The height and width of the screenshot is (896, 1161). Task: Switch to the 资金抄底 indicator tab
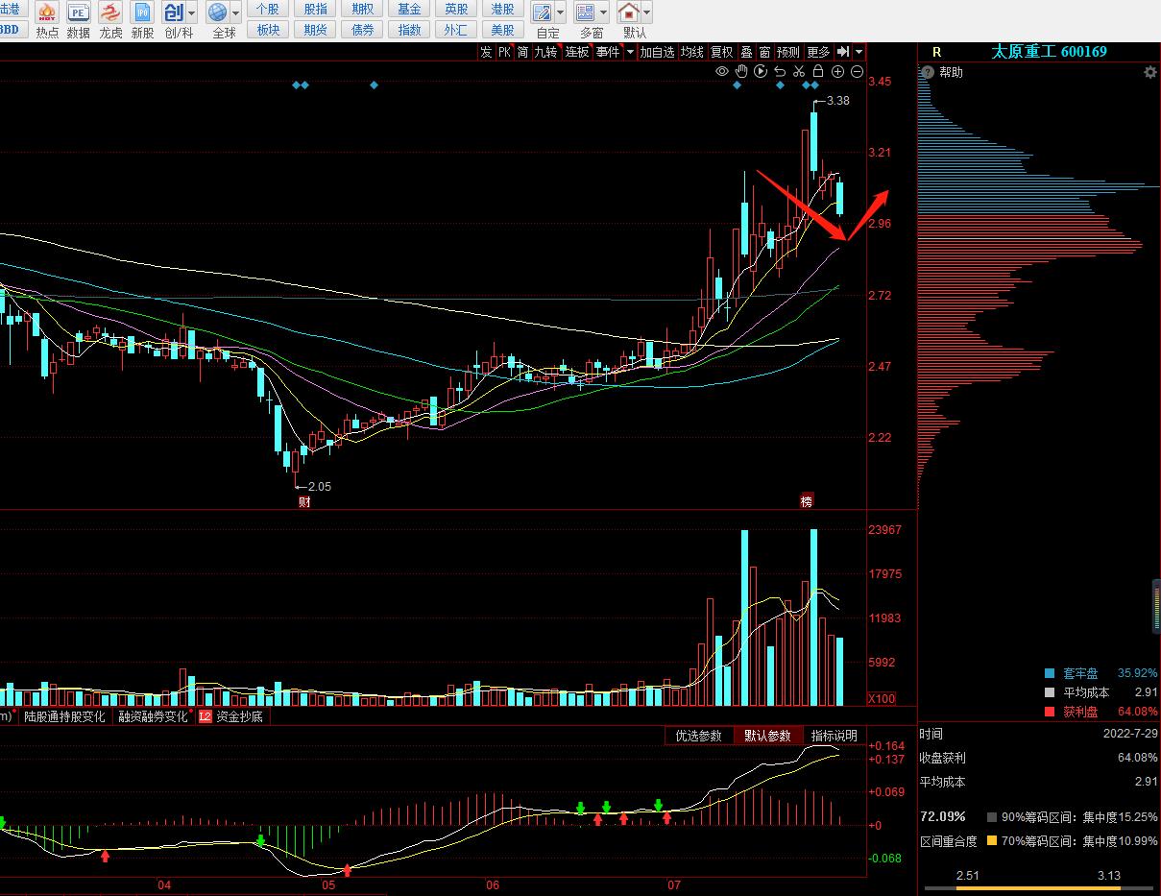(238, 716)
